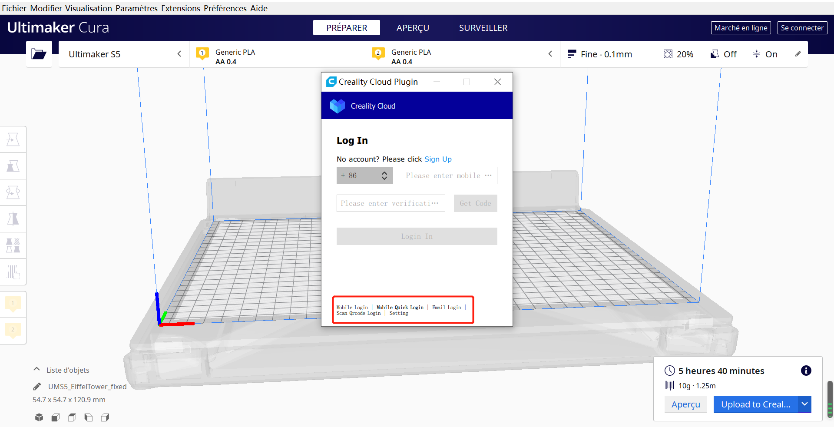
Task: Toggle the support setting marked Off
Action: pyautogui.click(x=723, y=54)
